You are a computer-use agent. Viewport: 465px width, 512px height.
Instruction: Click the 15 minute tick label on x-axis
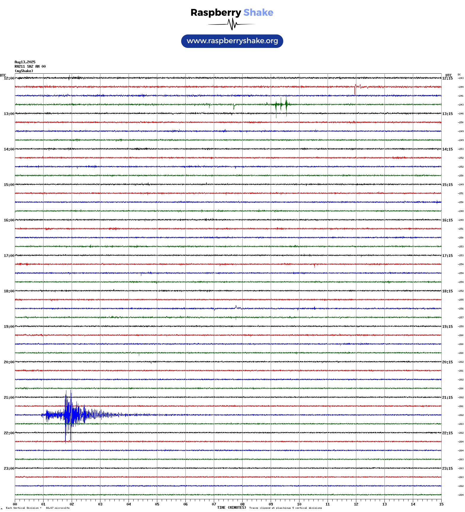pyautogui.click(x=441, y=504)
